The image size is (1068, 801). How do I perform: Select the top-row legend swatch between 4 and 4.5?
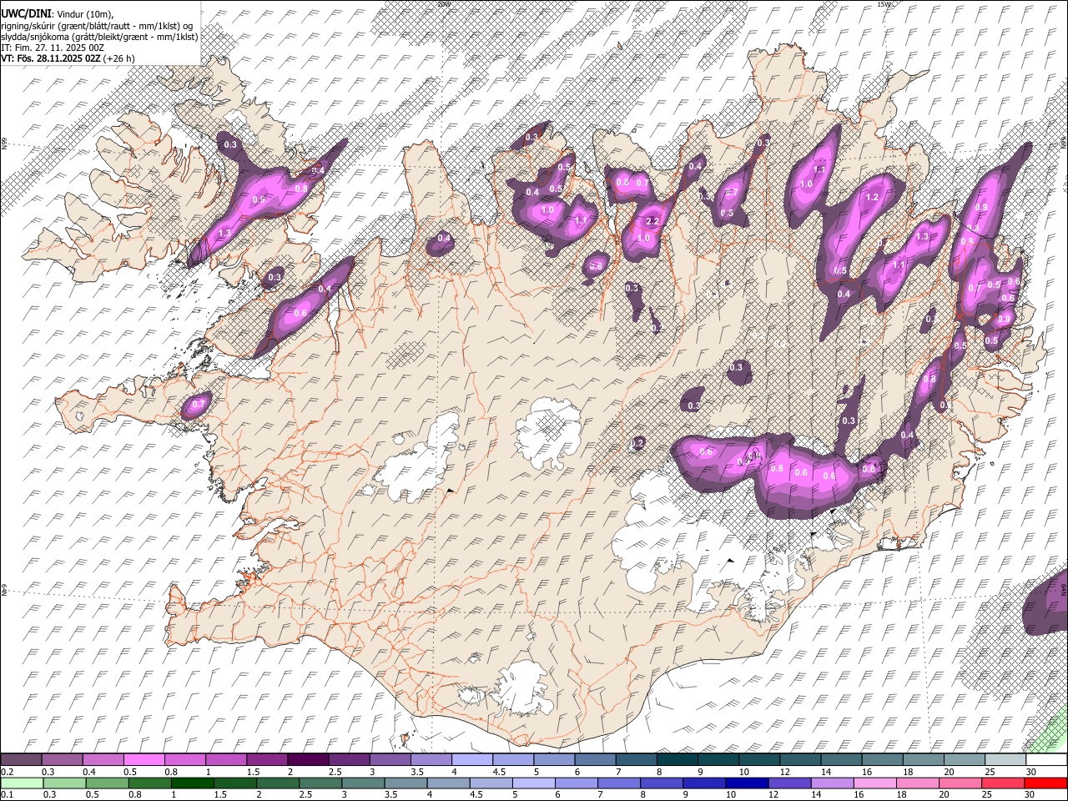[x=472, y=760]
